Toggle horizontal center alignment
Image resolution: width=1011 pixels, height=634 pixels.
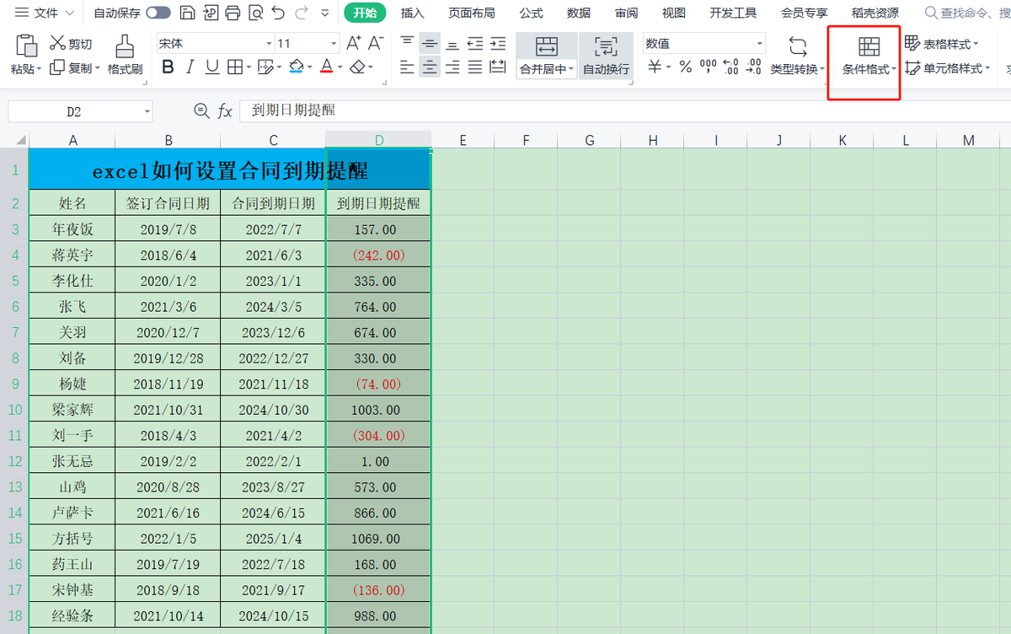(x=430, y=67)
